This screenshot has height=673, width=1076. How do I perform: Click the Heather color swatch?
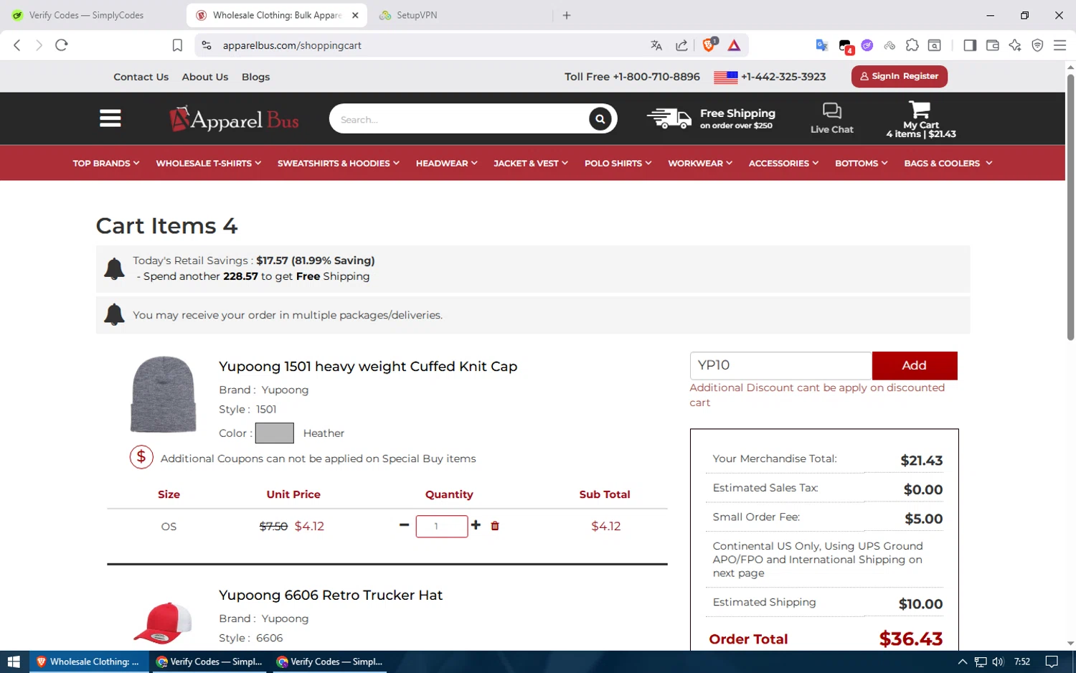pos(275,433)
